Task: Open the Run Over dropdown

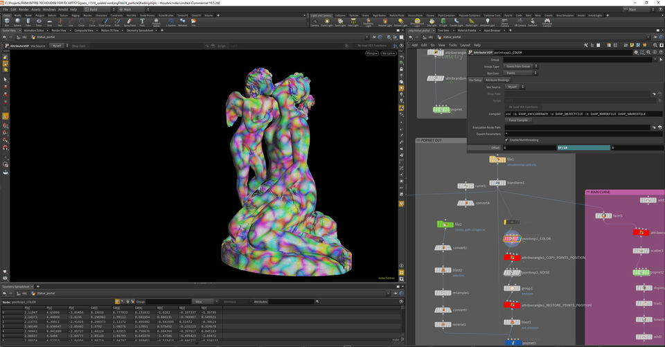Action: (520, 73)
